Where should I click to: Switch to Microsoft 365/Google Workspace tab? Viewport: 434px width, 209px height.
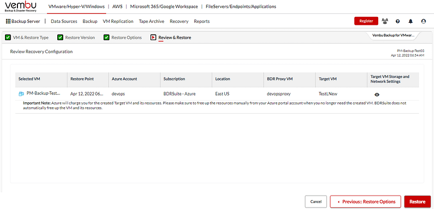click(x=164, y=6)
